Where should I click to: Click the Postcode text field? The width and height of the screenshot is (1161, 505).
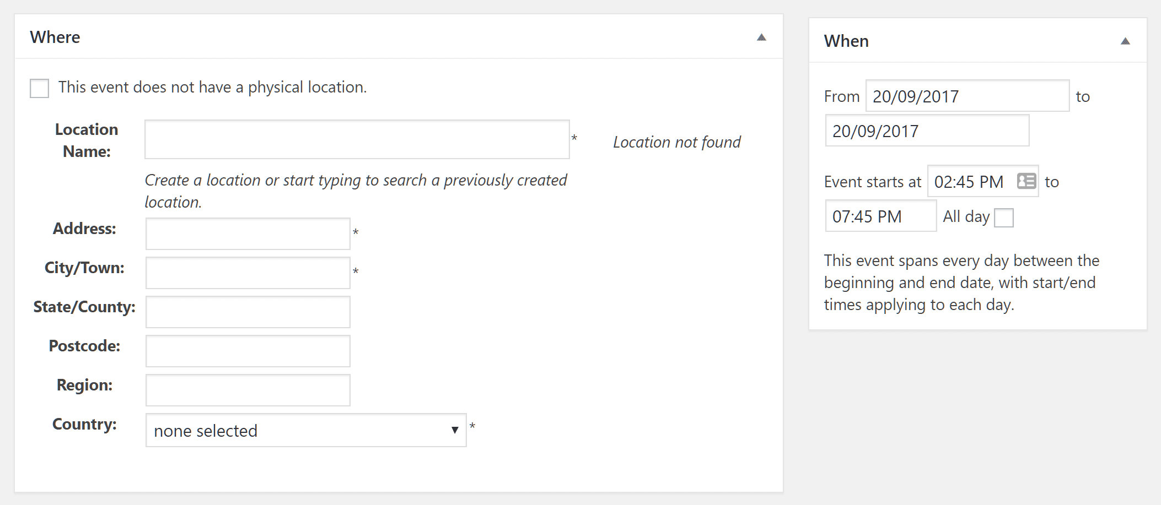[x=248, y=351]
